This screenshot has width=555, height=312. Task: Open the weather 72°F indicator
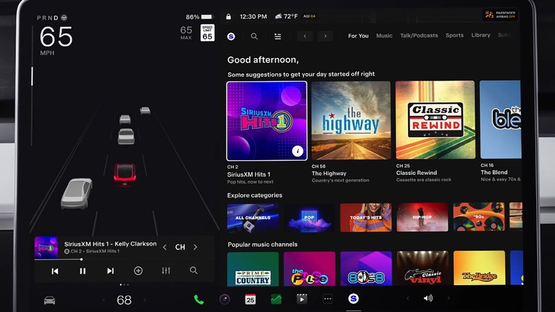tap(286, 17)
